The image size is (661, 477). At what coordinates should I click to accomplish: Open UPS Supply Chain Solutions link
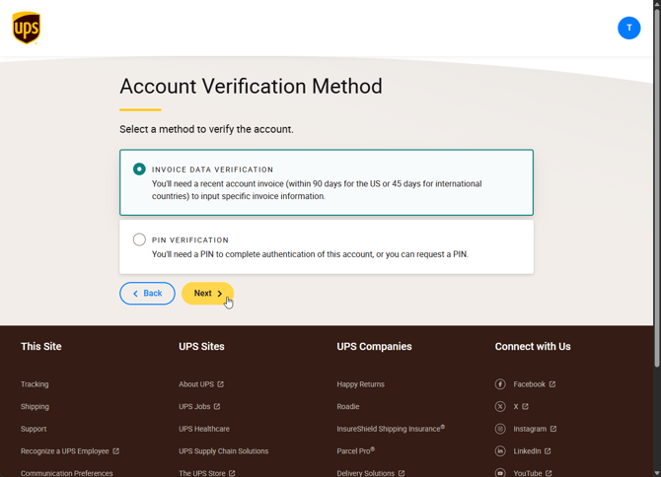click(x=223, y=451)
